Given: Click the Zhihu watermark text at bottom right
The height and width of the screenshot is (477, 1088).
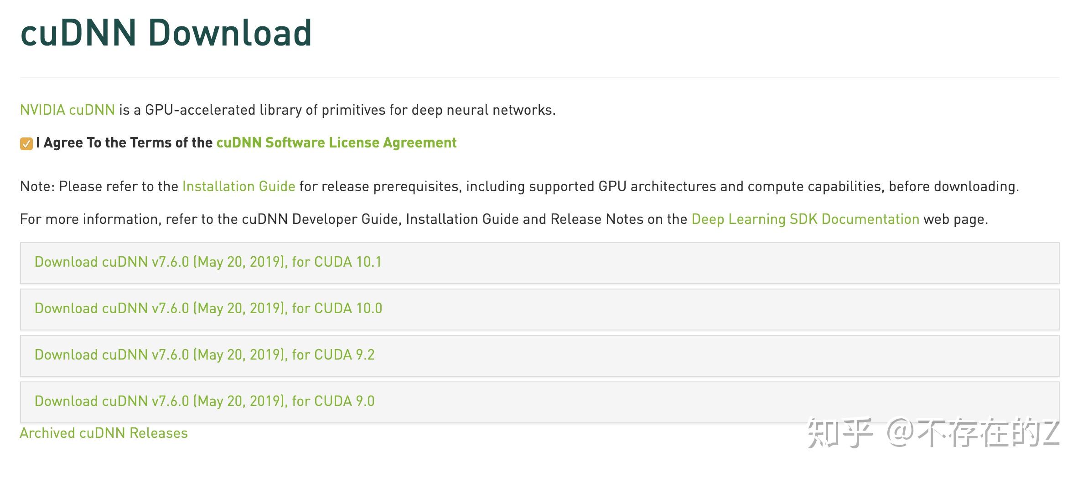Looking at the screenshot, I should (933, 433).
